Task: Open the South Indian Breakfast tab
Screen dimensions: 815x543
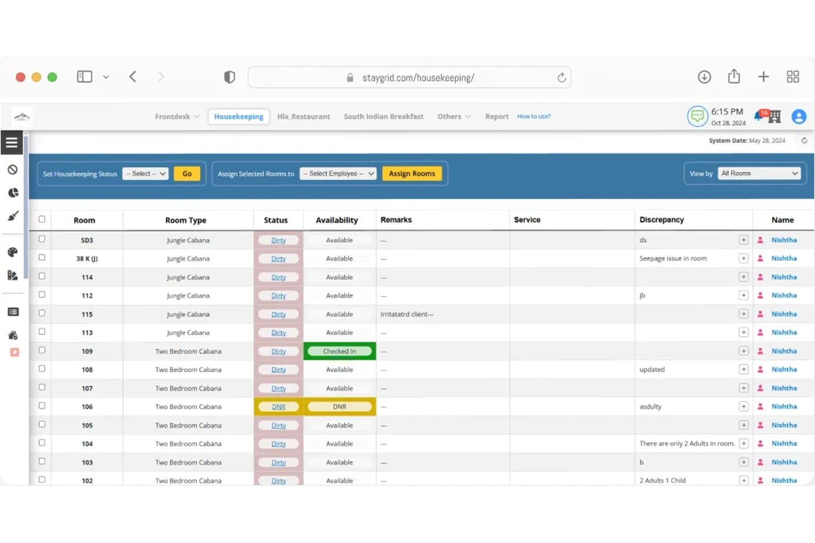Action: pos(384,117)
